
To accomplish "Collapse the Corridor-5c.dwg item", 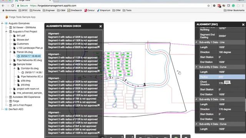I will click(15, 68).
